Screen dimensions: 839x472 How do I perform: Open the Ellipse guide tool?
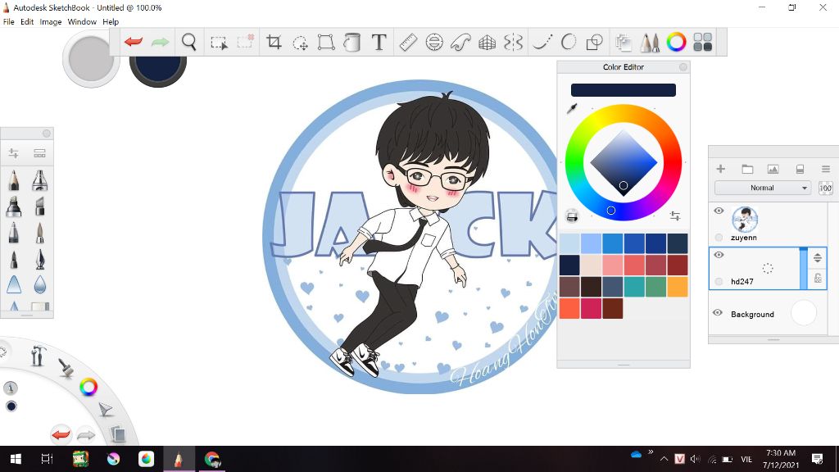point(434,42)
